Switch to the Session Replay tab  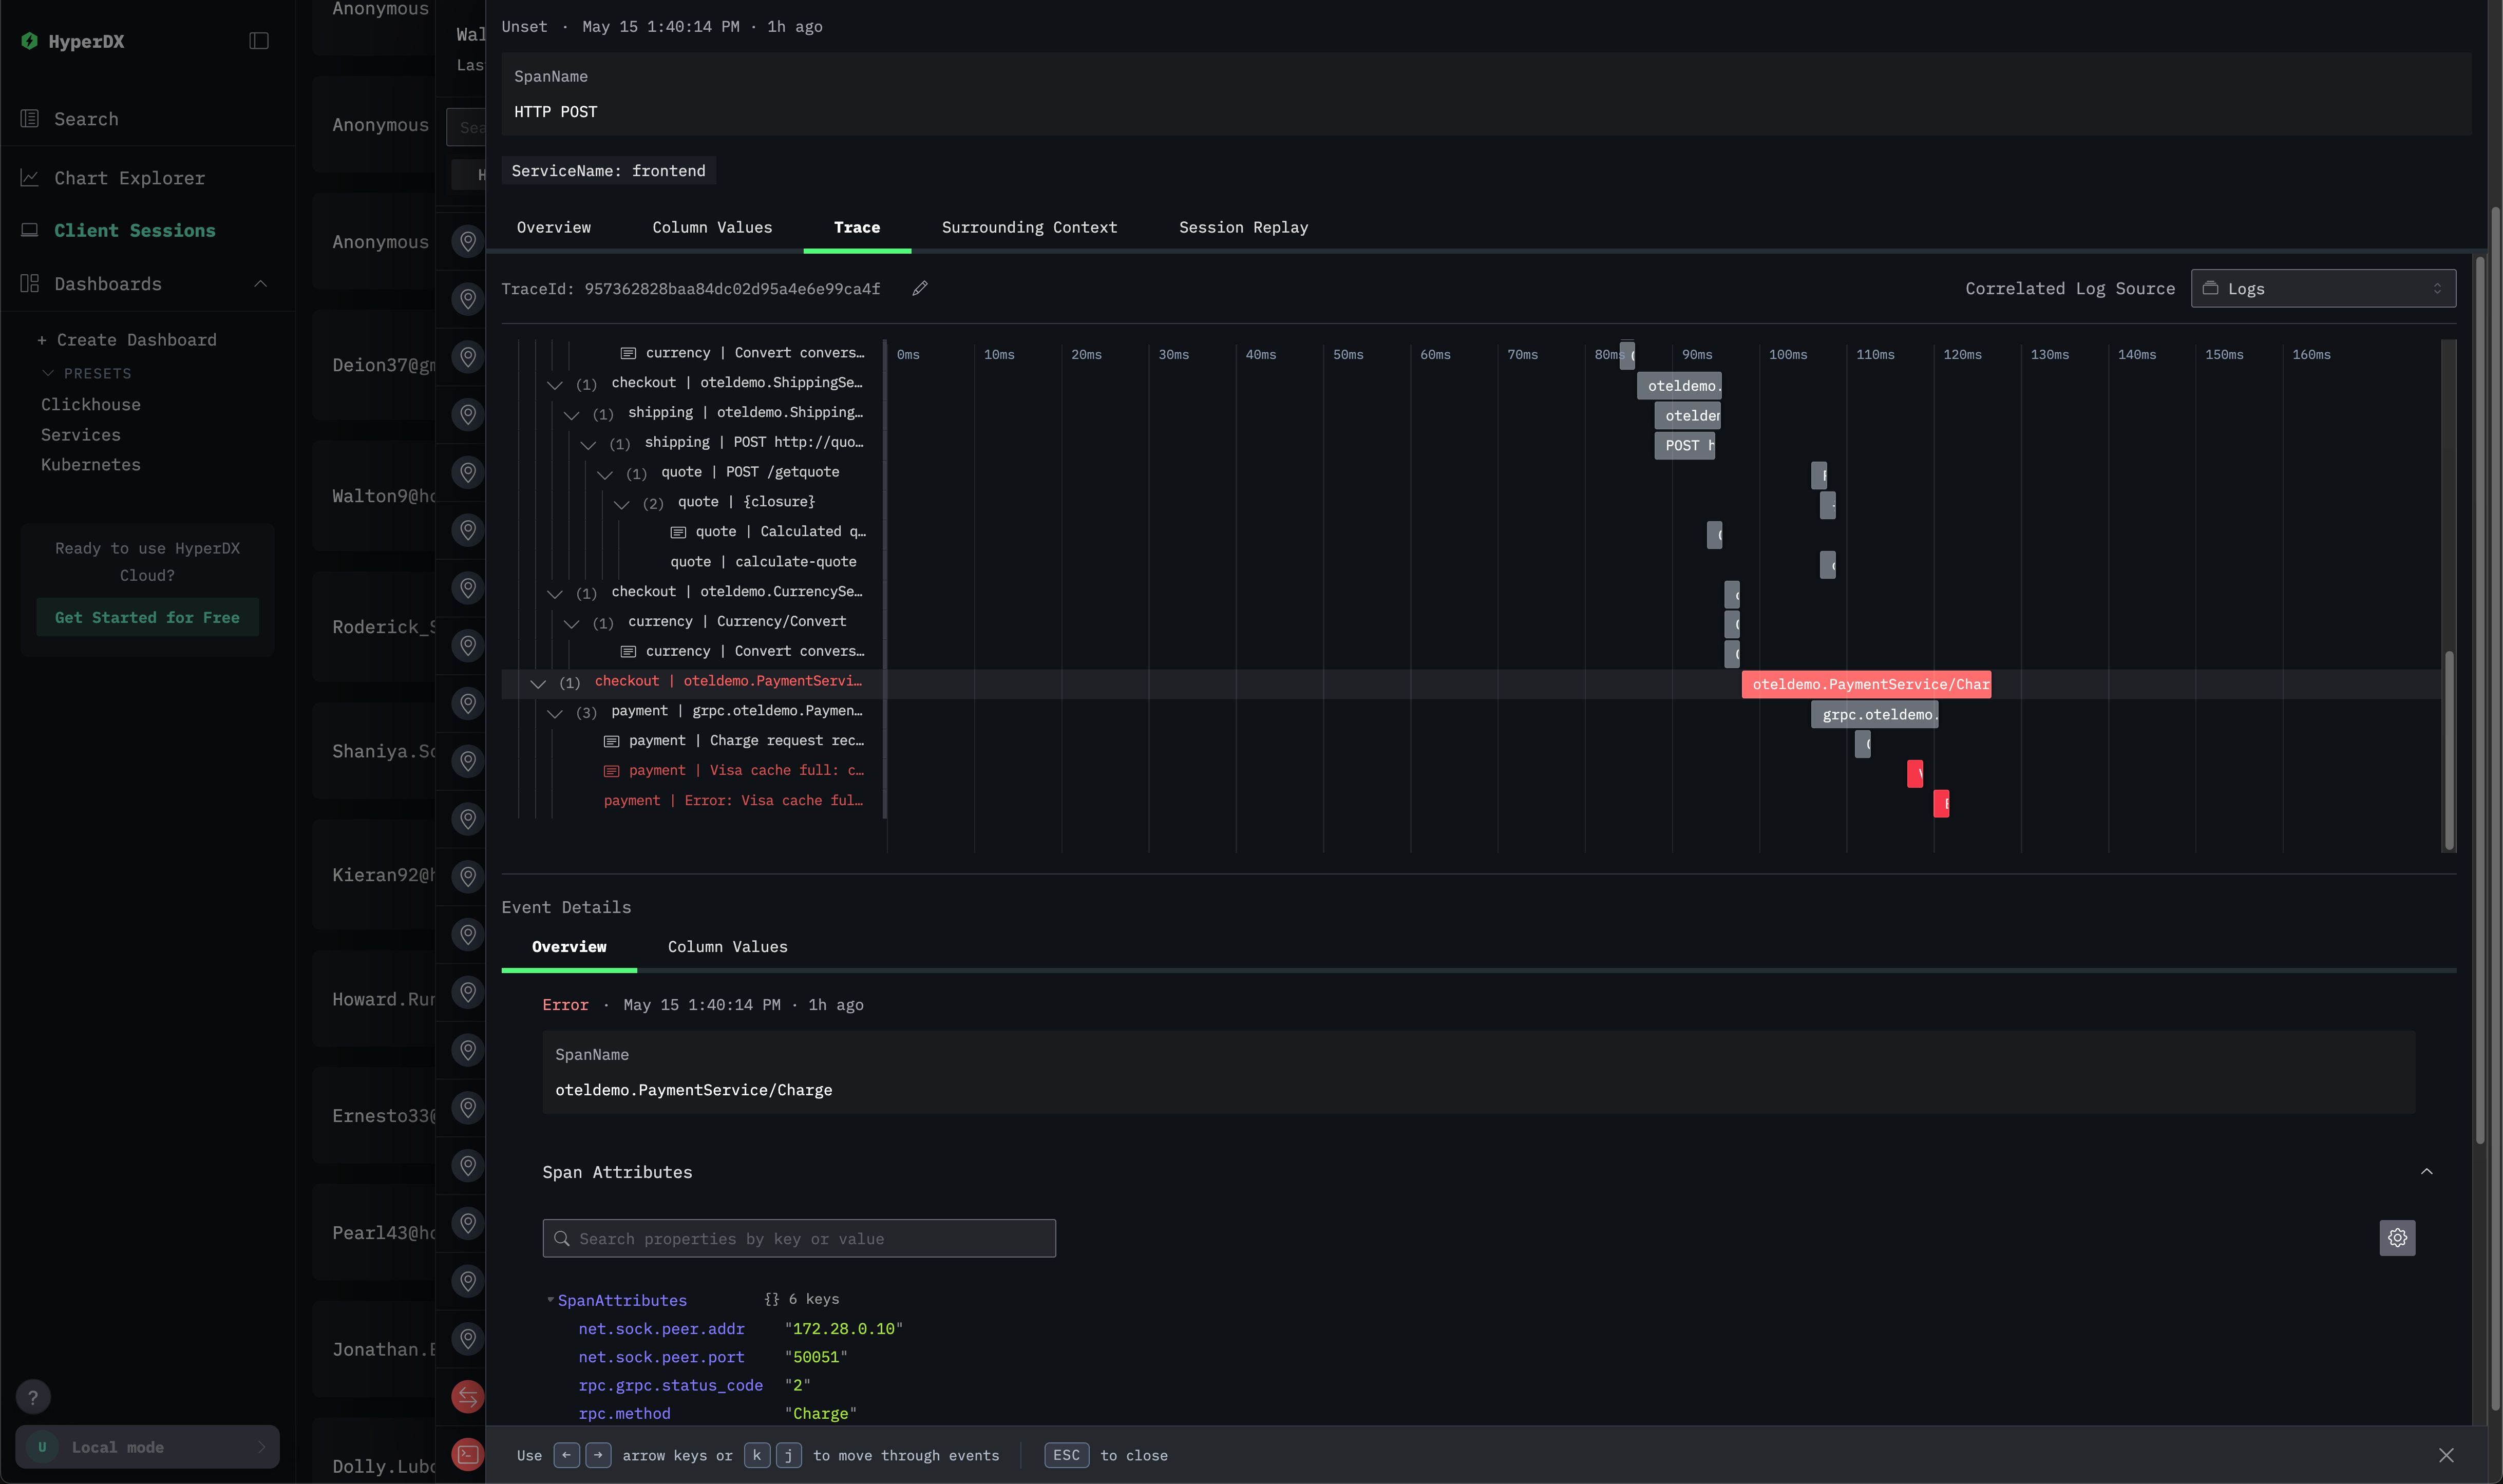pos(1242,228)
